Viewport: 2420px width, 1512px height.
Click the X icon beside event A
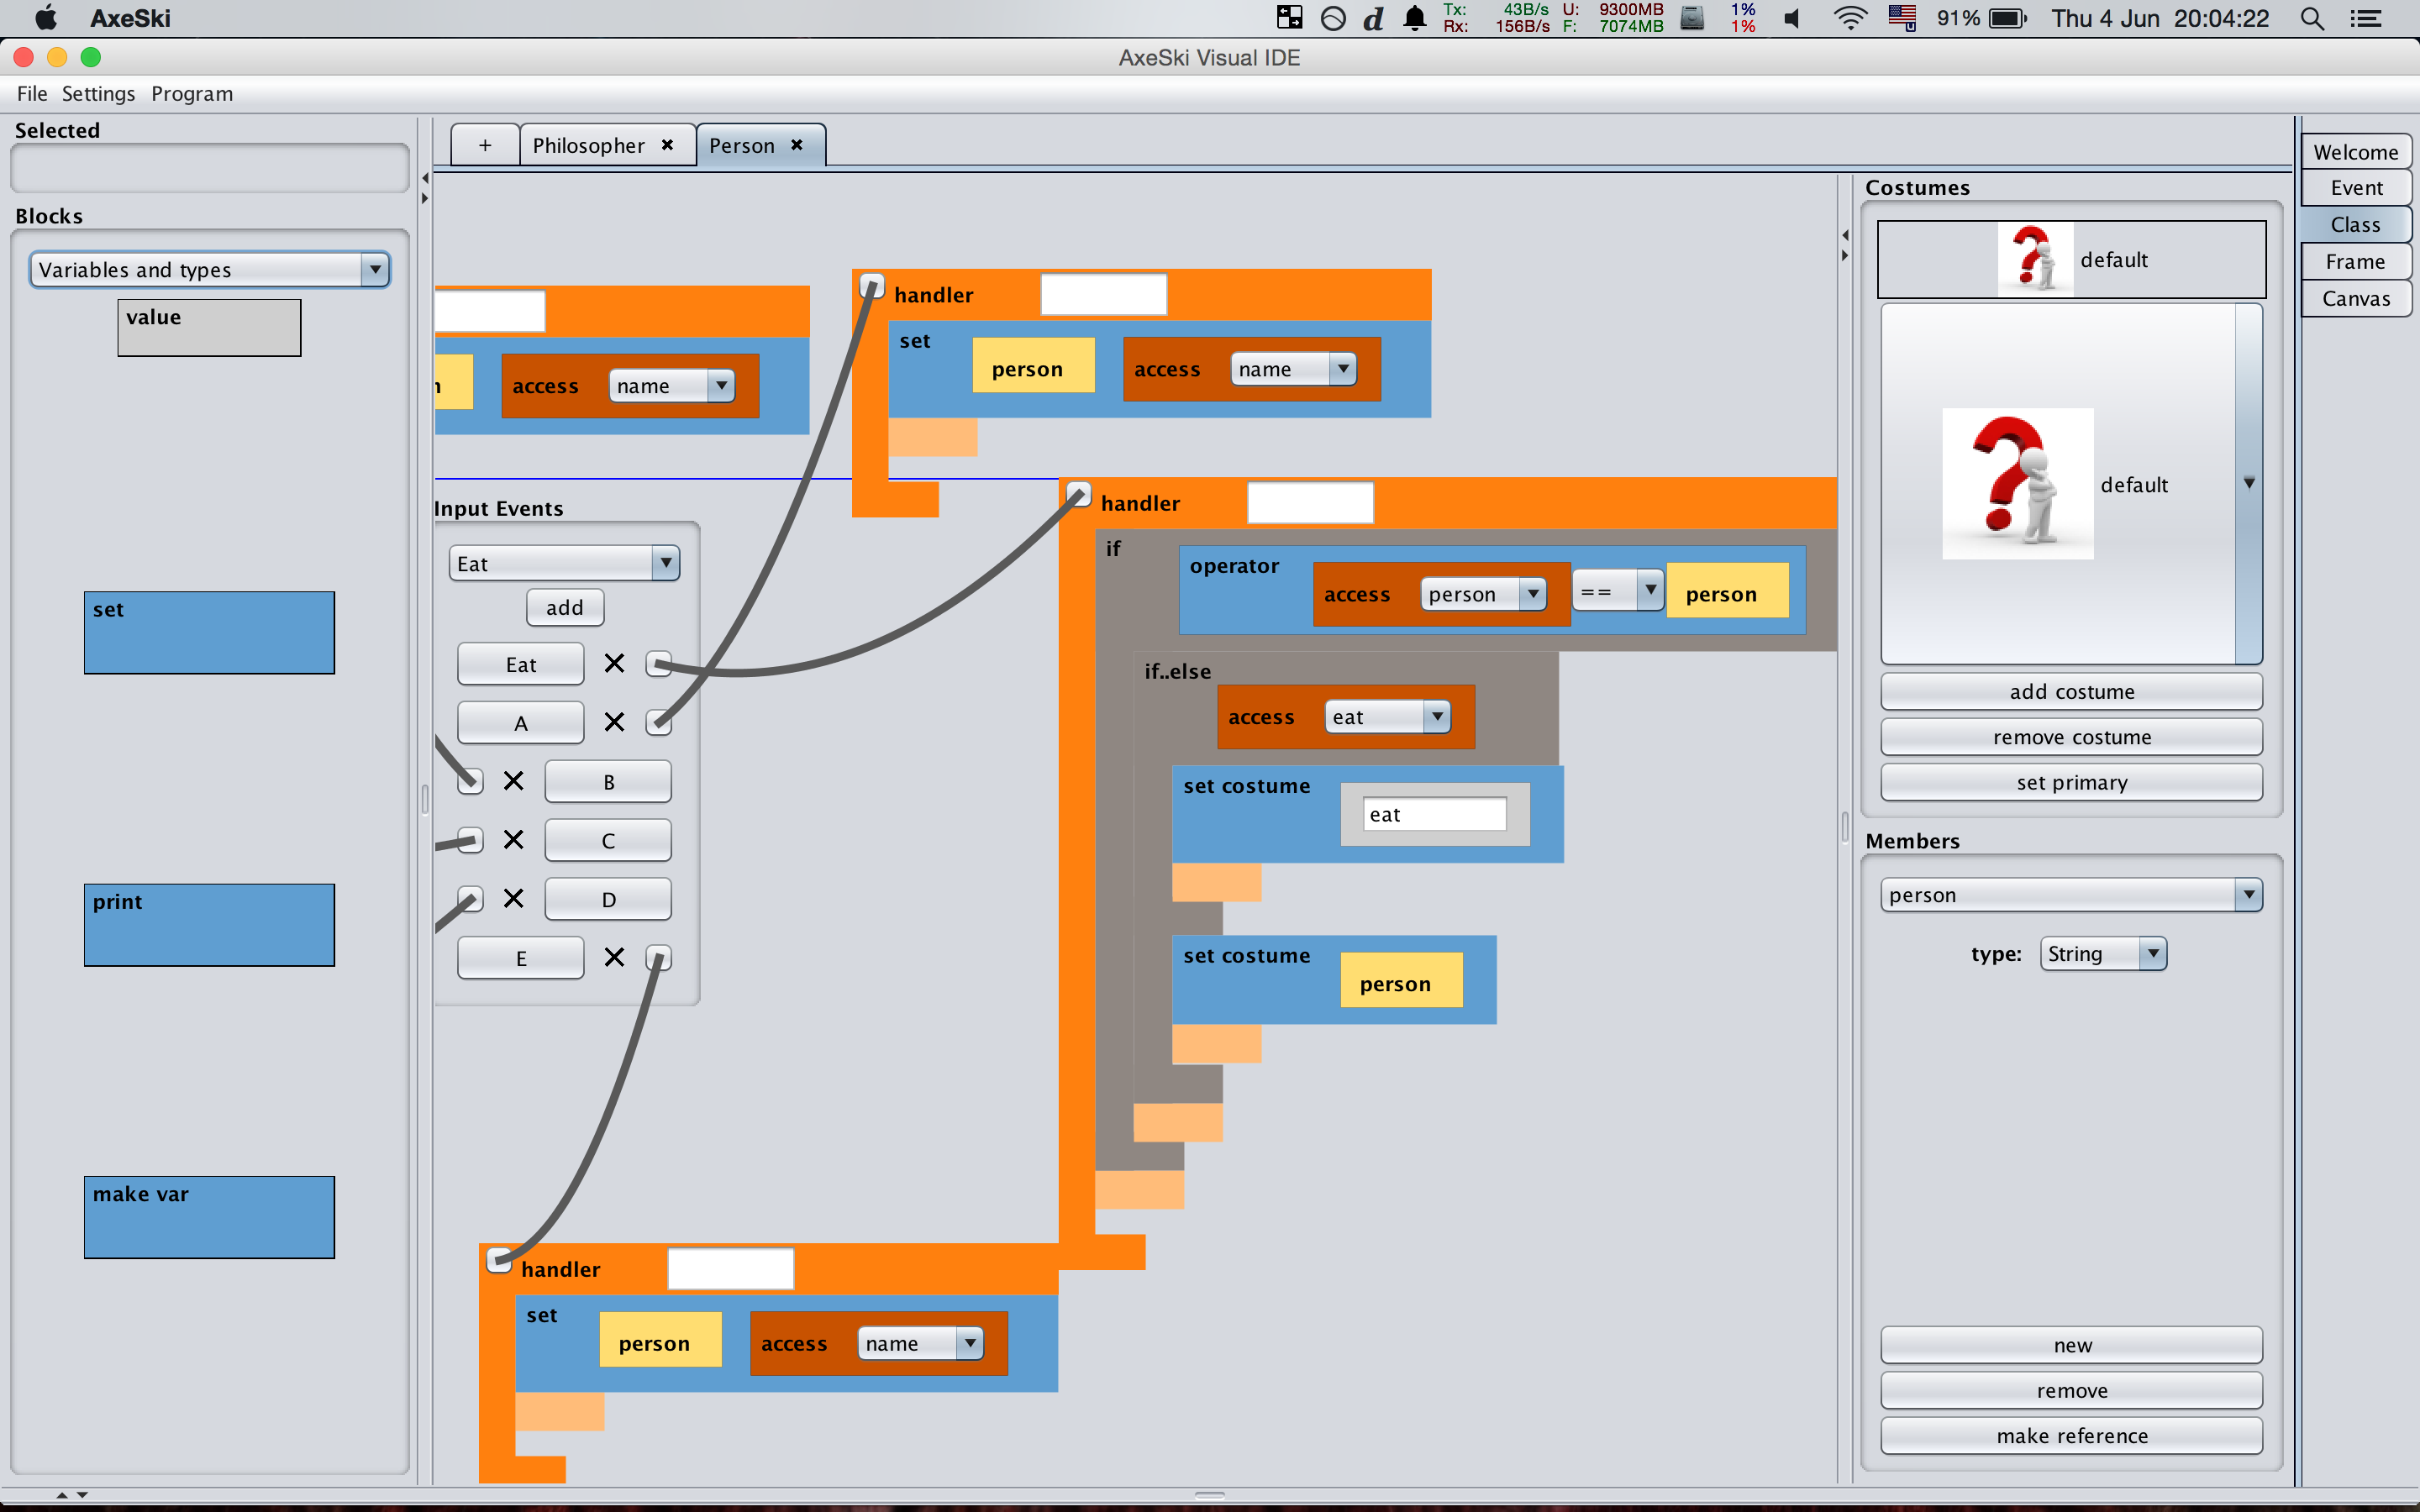pyautogui.click(x=614, y=722)
